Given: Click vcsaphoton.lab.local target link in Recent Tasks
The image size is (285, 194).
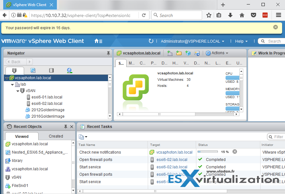Looking at the screenshot, I should [x=174, y=152].
